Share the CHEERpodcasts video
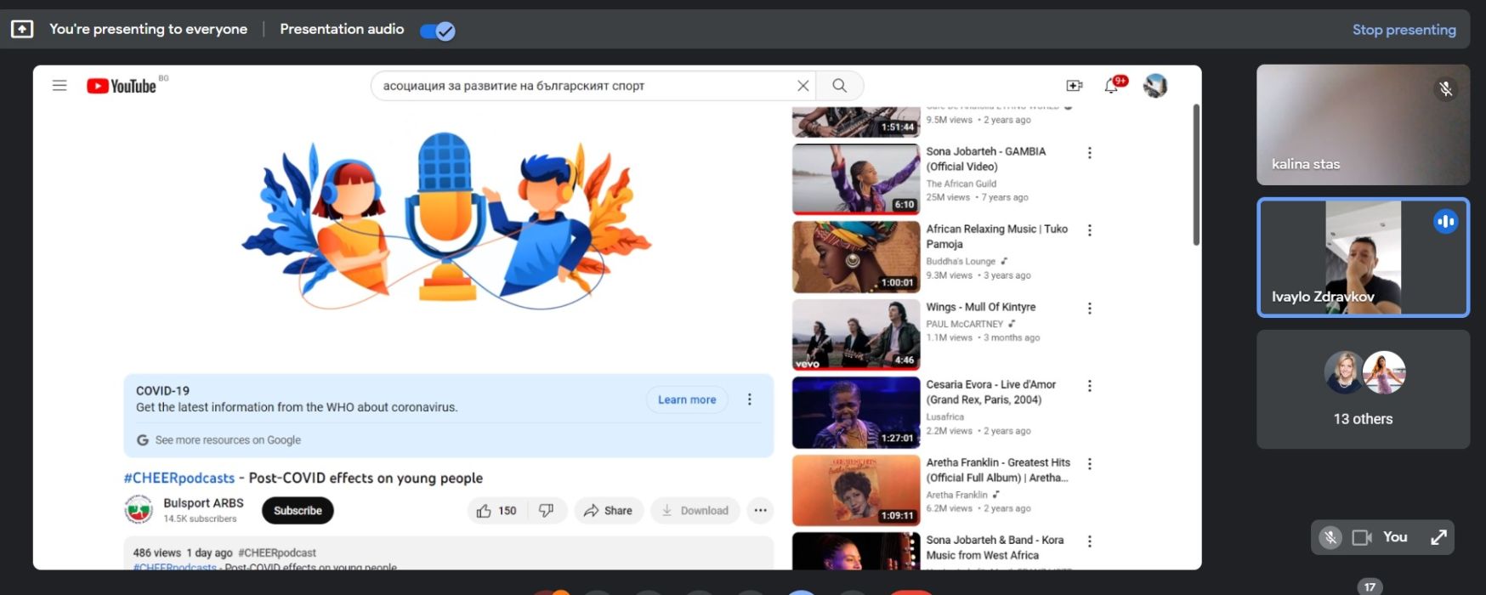Image resolution: width=1486 pixels, height=595 pixels. [609, 511]
